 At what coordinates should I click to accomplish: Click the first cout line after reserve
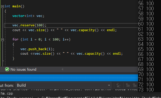pos(65,30)
